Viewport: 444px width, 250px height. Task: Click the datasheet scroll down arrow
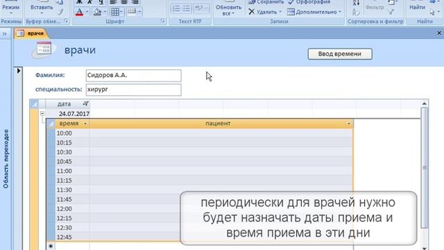(x=424, y=248)
